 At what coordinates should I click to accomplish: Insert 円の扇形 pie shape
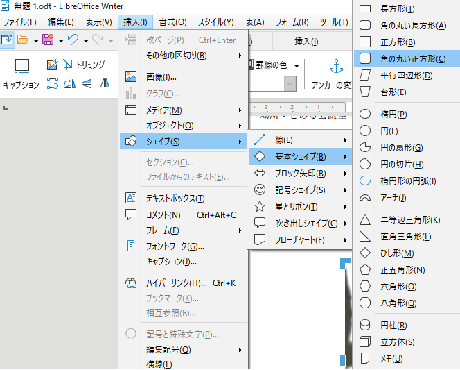(x=407, y=148)
